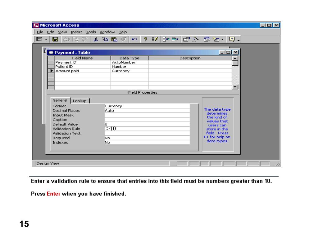
Task: Select the Amount paid field name cell
Action: pos(83,71)
